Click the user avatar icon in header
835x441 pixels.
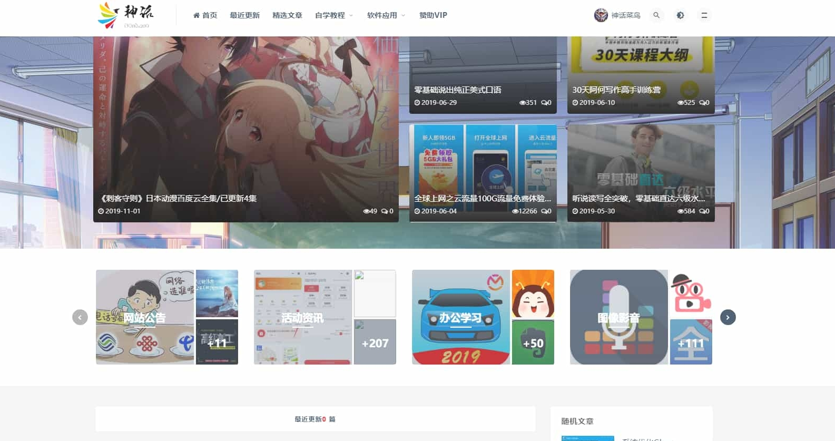[601, 15]
